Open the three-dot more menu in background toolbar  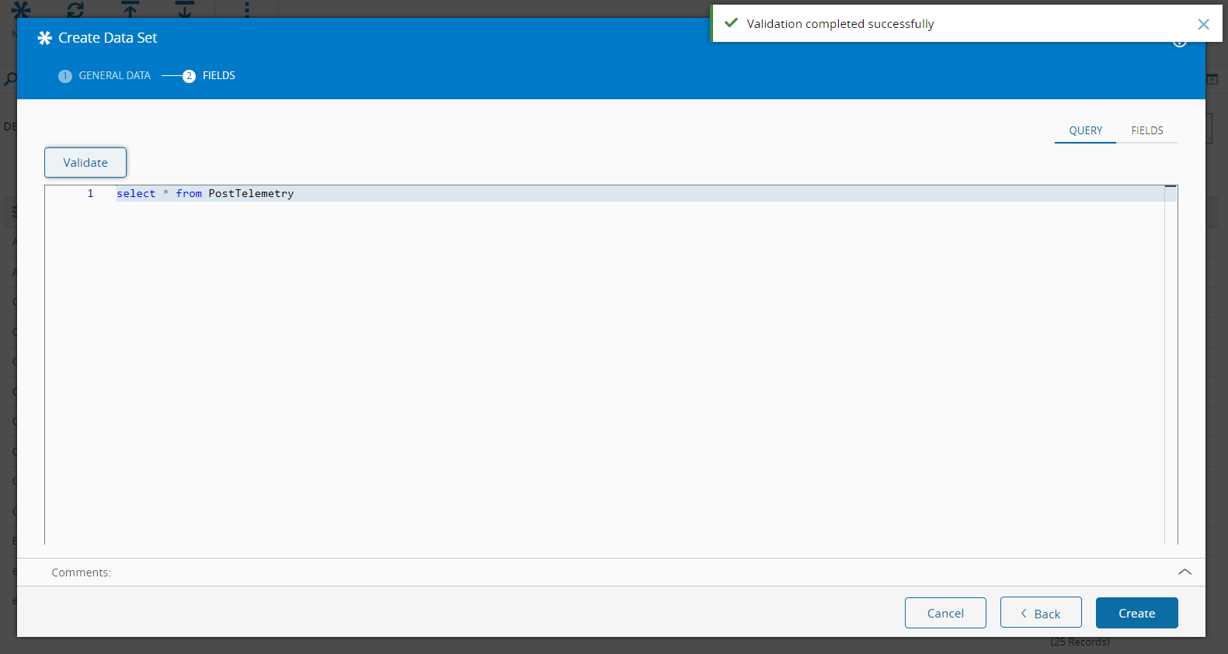(247, 9)
